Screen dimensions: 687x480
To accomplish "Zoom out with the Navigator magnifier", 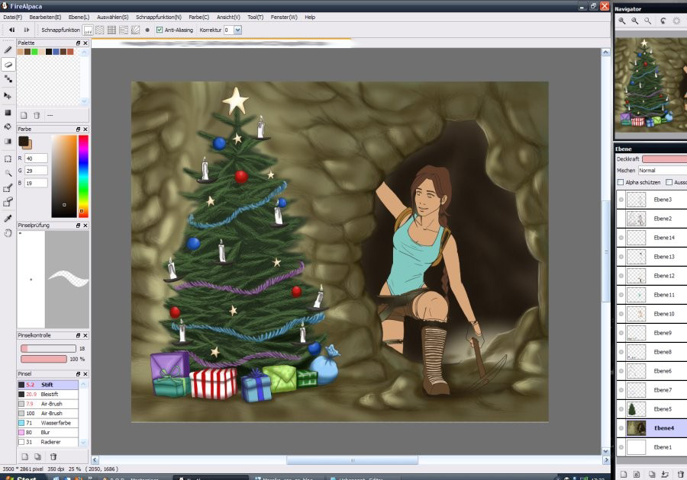I will pos(634,21).
